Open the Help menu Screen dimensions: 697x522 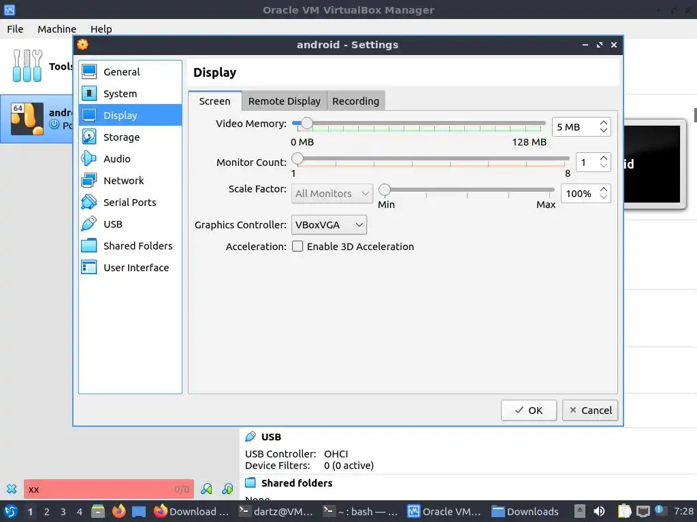(101, 29)
